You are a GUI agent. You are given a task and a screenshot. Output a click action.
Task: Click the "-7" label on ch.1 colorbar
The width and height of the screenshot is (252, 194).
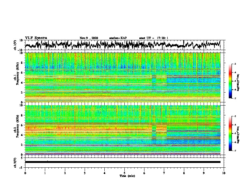coord(234,98)
